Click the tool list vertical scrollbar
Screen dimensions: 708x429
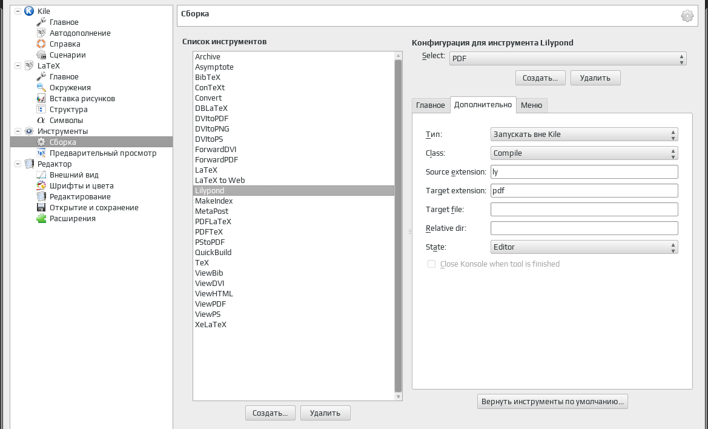pyautogui.click(x=398, y=226)
